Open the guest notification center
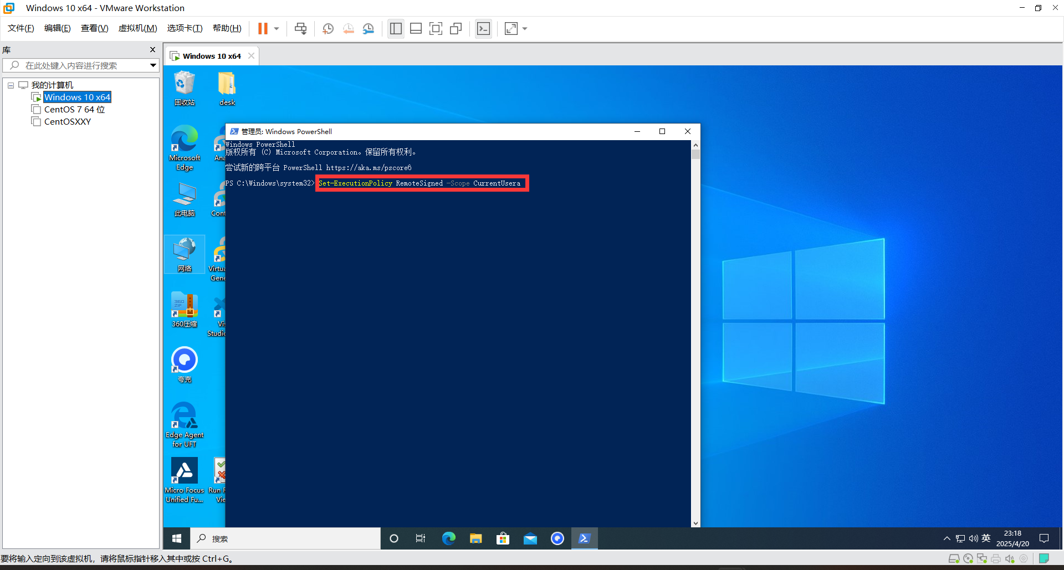This screenshot has width=1064, height=570. point(1044,538)
